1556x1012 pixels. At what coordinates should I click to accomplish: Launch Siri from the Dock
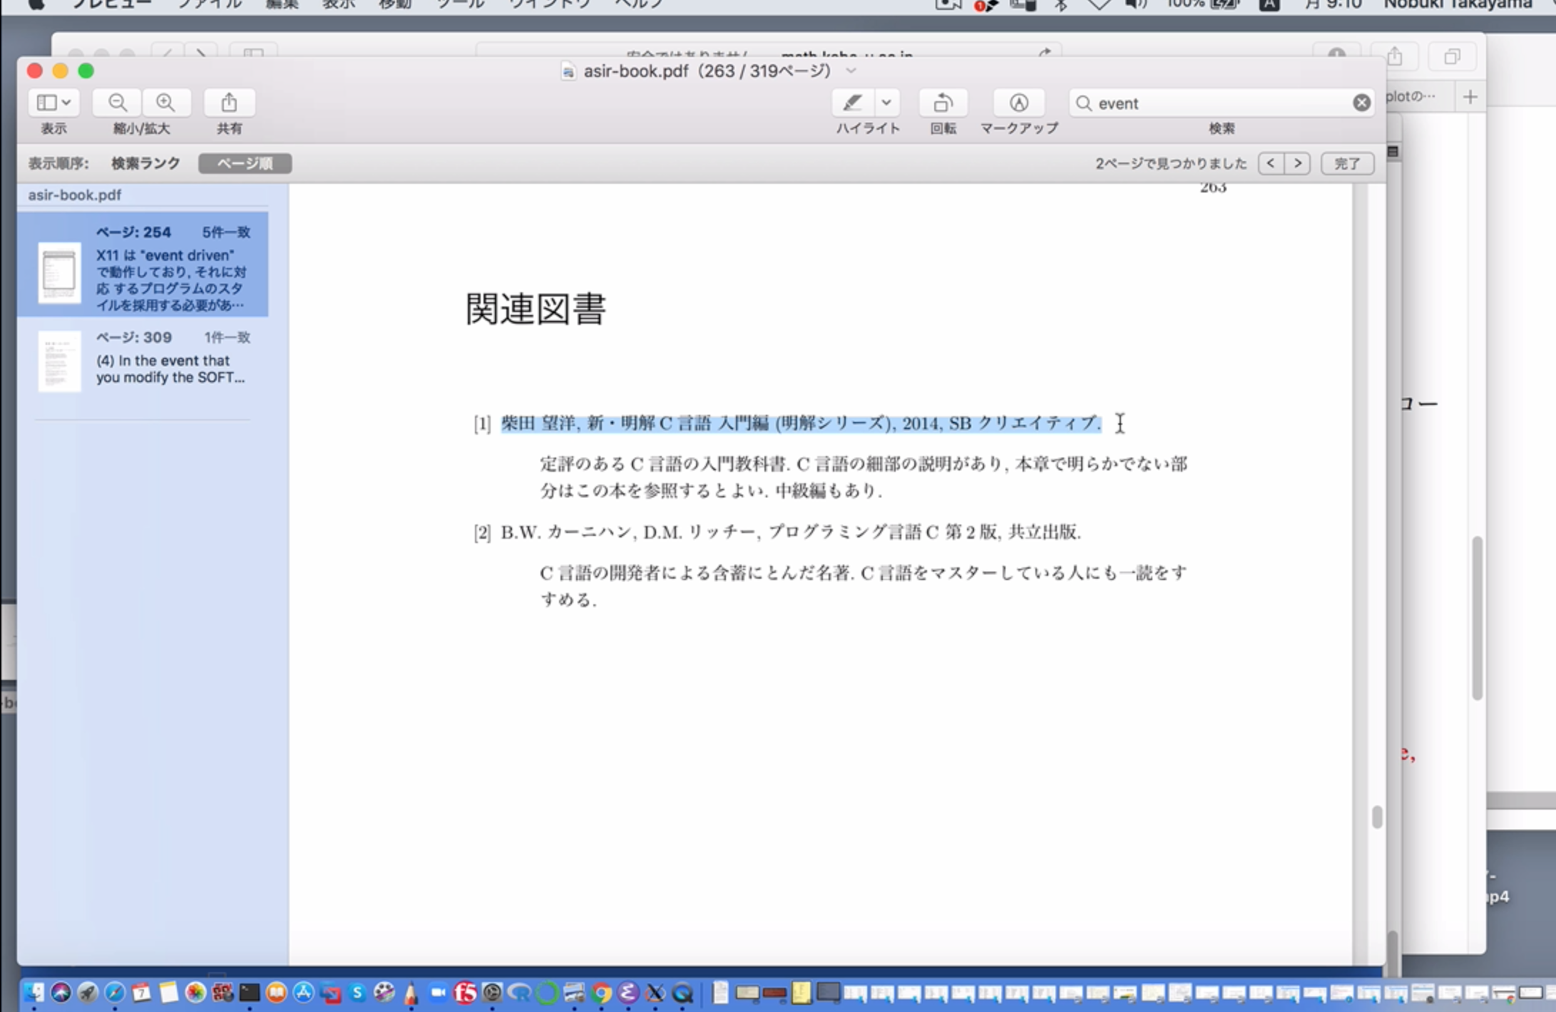61,992
